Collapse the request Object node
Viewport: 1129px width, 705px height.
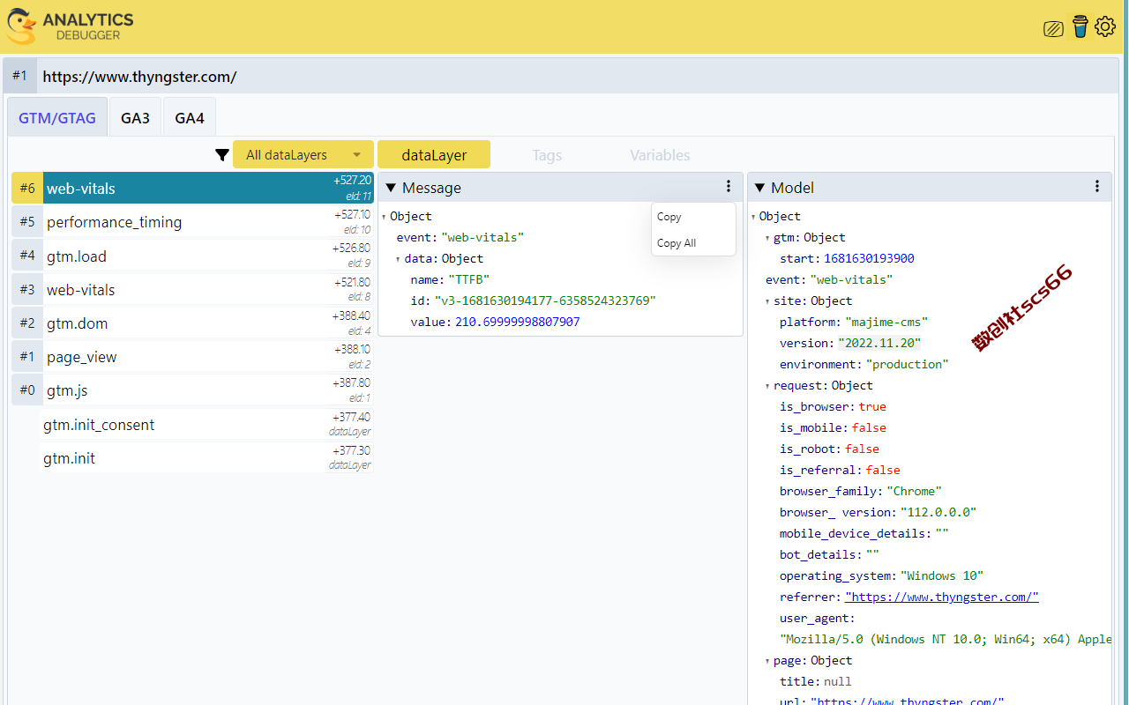[x=767, y=386]
